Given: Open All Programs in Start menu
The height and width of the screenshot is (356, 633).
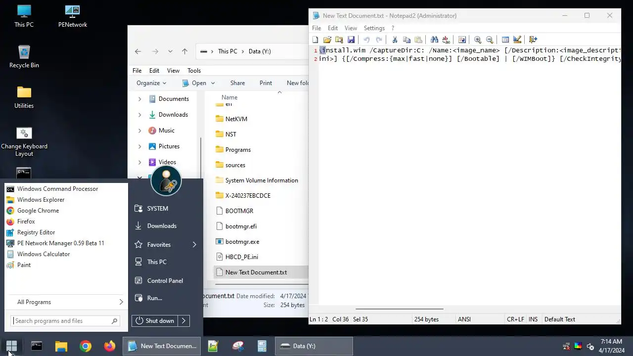Looking at the screenshot, I should 66,302.
